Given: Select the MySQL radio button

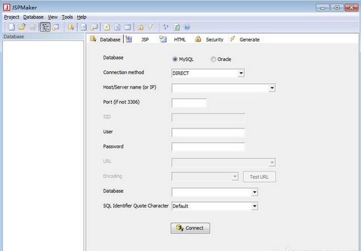Looking at the screenshot, I should pos(175,59).
